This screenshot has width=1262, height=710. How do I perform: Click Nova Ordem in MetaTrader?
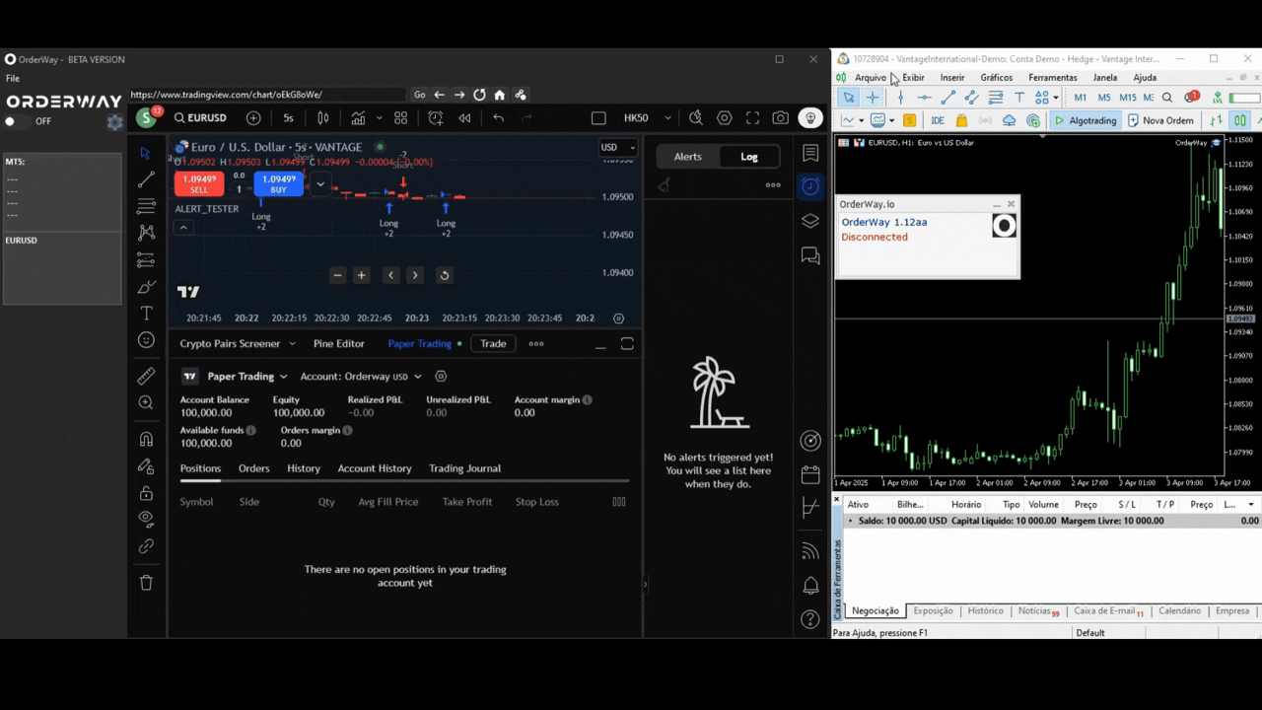click(1160, 121)
